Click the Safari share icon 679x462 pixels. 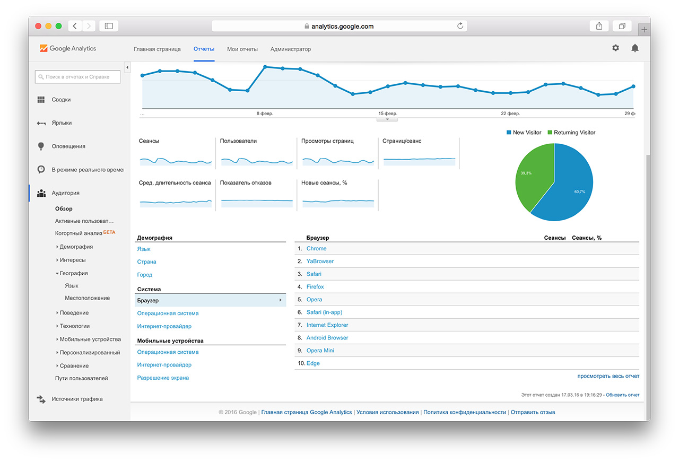coord(599,26)
